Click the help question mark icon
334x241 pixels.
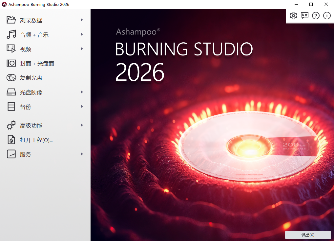coord(316,15)
